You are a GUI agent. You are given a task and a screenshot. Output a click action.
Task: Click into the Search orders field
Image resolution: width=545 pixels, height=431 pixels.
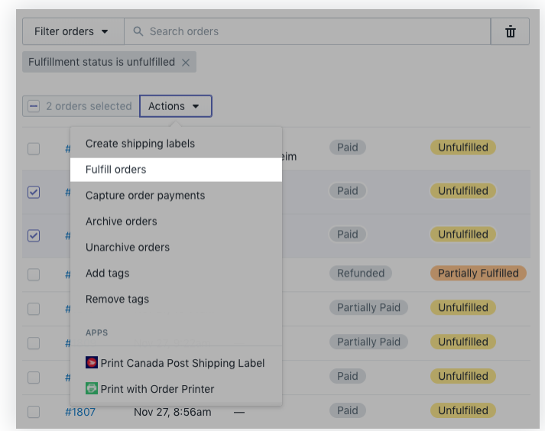click(313, 31)
